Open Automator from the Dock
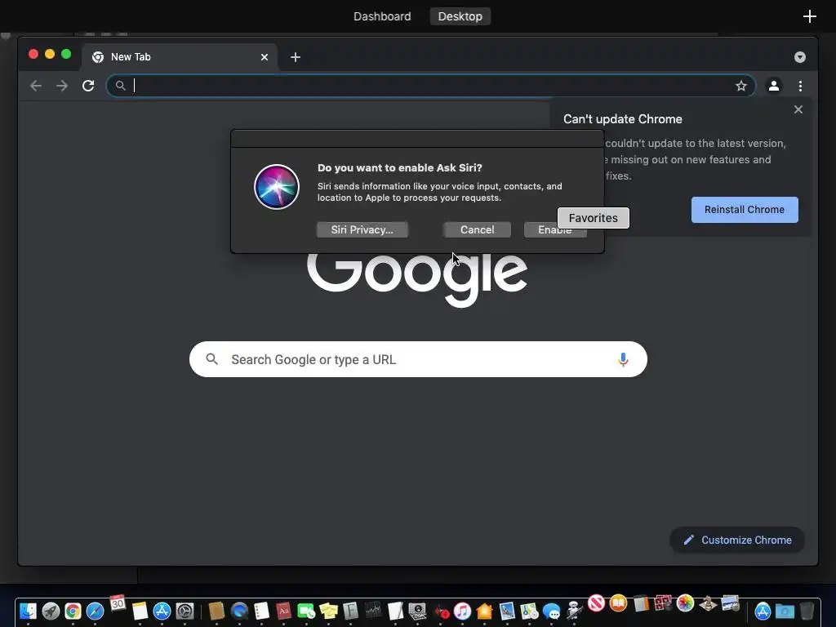 coord(574,611)
